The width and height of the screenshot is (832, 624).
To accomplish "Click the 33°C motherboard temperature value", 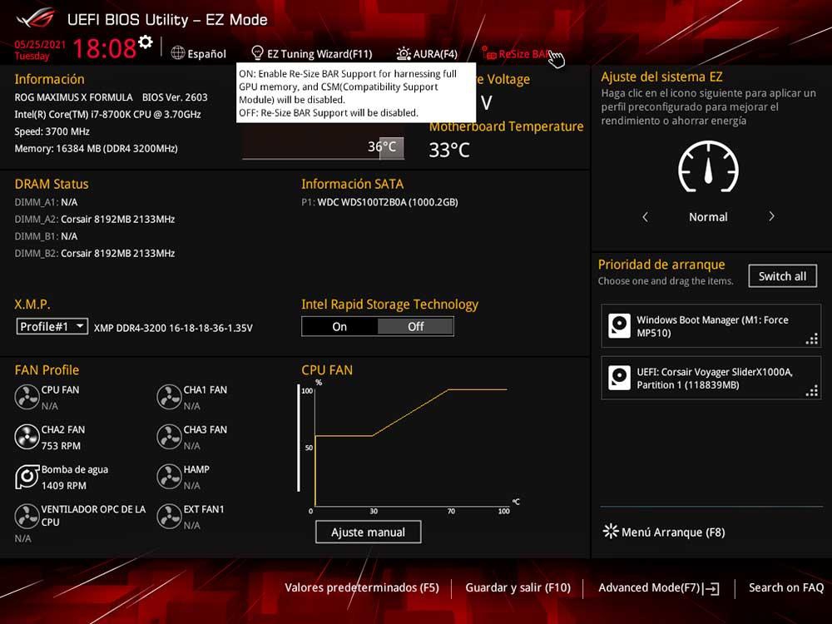I will 449,150.
